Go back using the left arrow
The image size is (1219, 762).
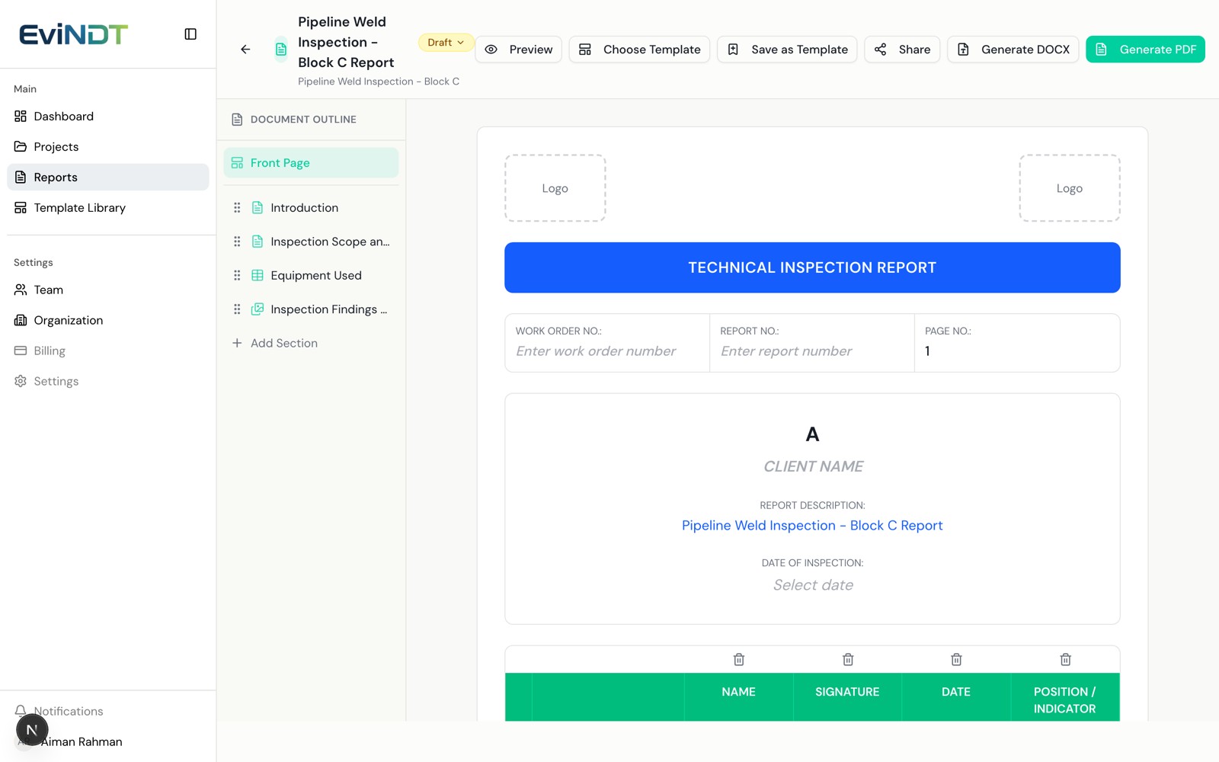point(245,50)
